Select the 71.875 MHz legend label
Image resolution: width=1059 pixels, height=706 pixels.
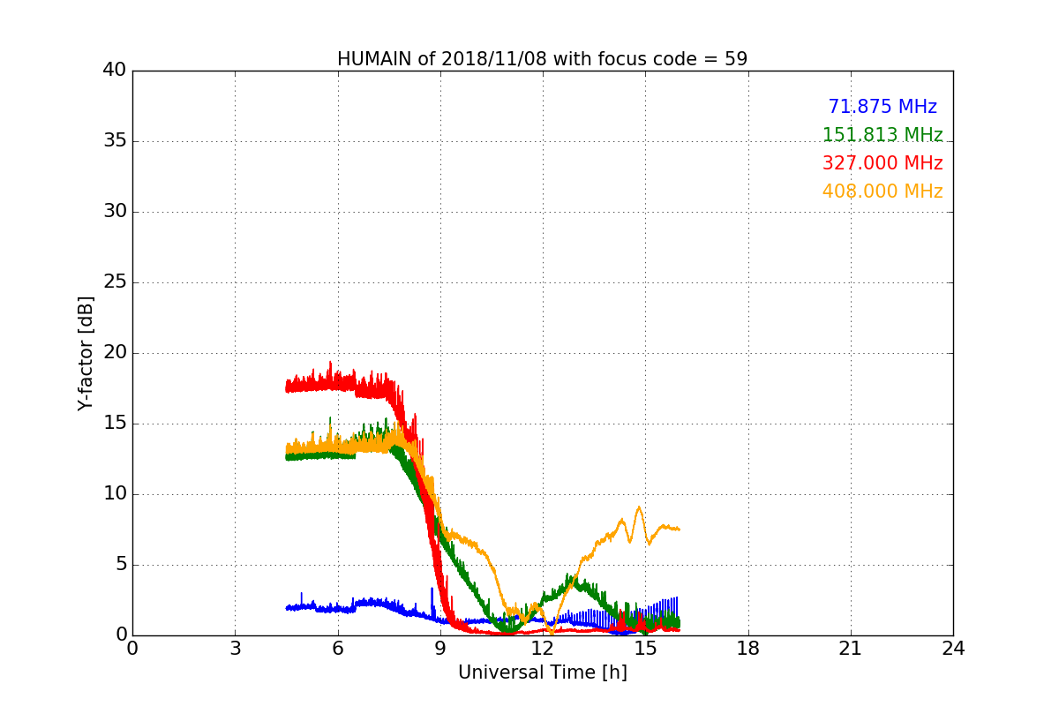point(882,107)
